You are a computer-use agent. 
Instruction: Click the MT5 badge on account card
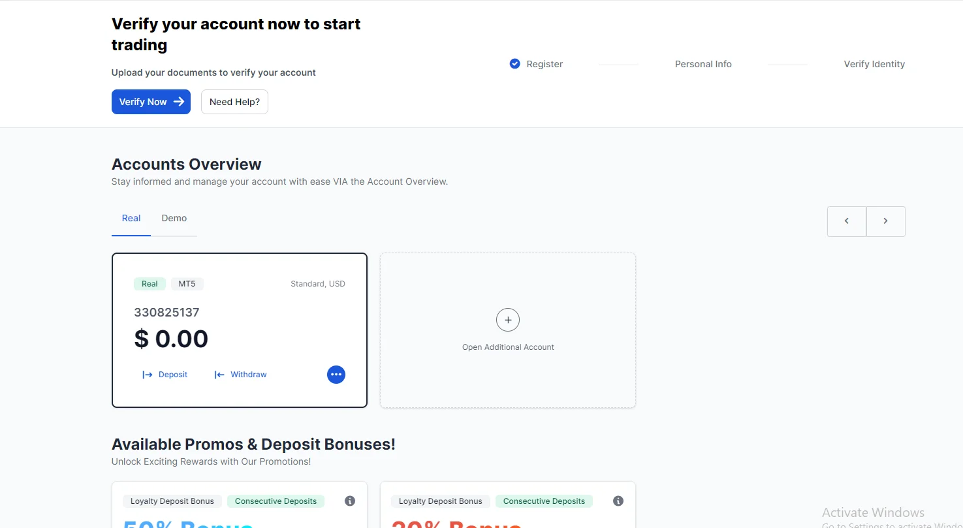coord(187,284)
